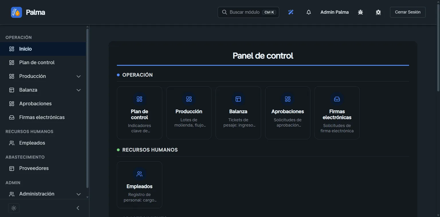Go to Proveedores in sidebar
Image resolution: width=440 pixels, height=217 pixels.
pos(43,168)
